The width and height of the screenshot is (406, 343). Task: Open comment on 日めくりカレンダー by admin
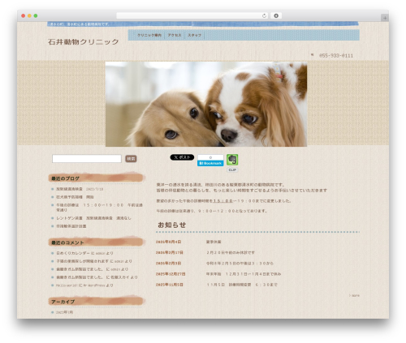click(84, 253)
